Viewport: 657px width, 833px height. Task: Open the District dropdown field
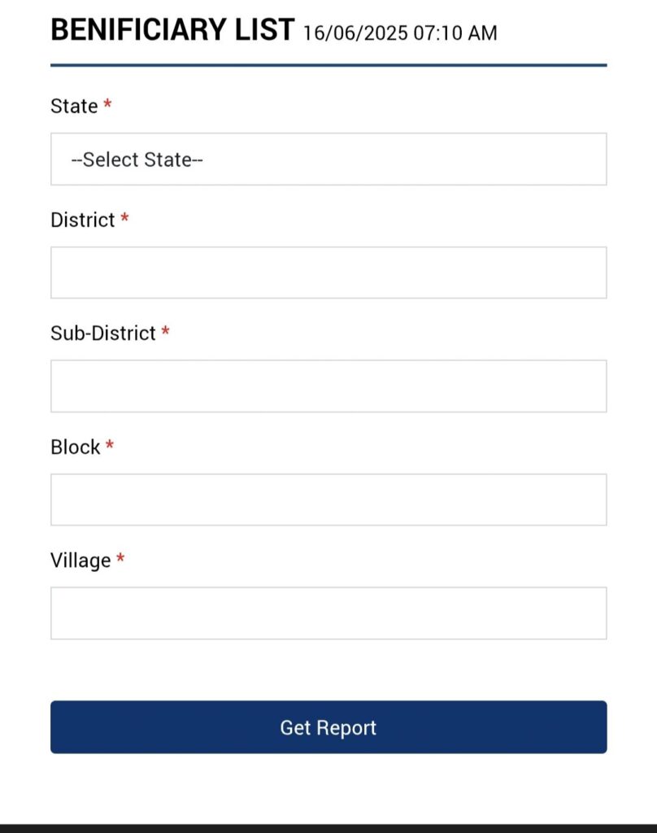[328, 273]
